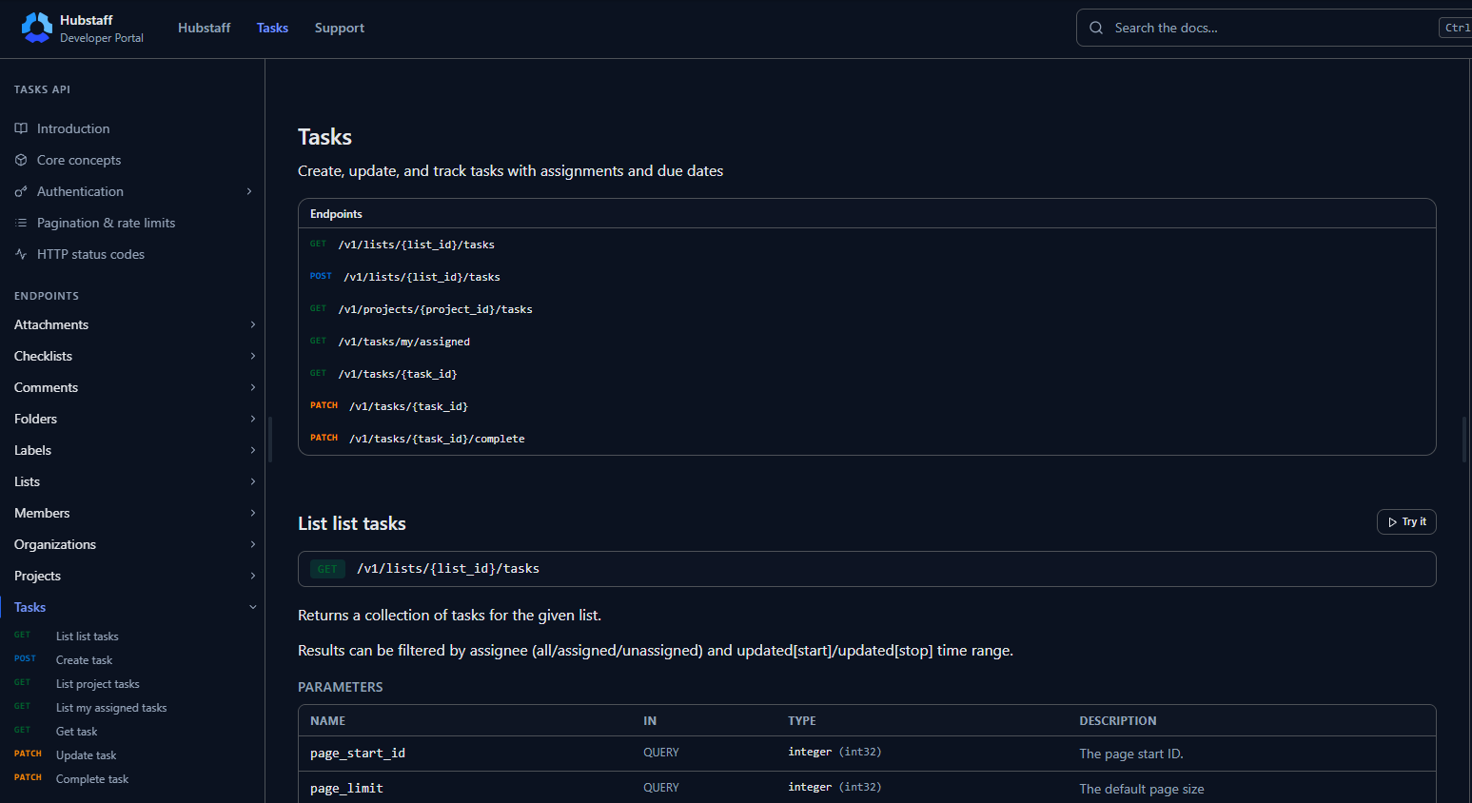Expand the Projects endpoints
The image size is (1472, 803).
click(253, 576)
